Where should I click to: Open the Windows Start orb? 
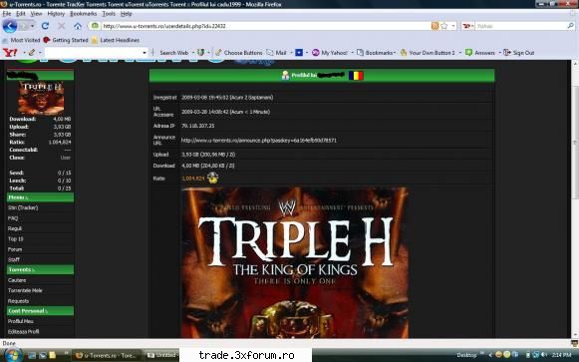point(13,355)
